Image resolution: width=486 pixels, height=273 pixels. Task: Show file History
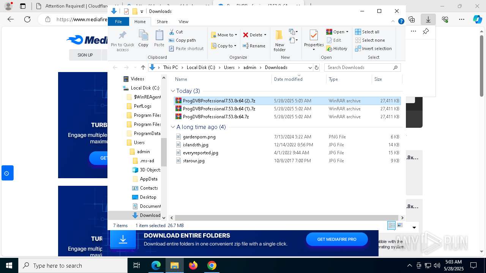337,49
